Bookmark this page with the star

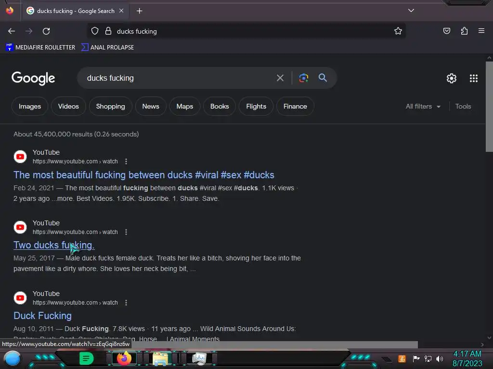pos(398,31)
